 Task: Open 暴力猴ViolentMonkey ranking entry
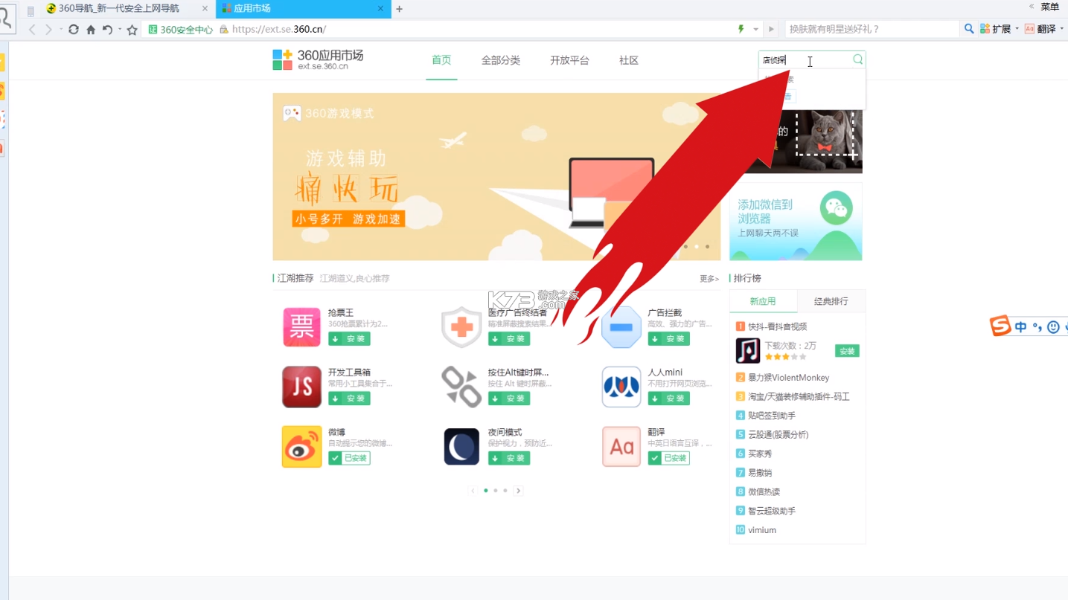(788, 378)
